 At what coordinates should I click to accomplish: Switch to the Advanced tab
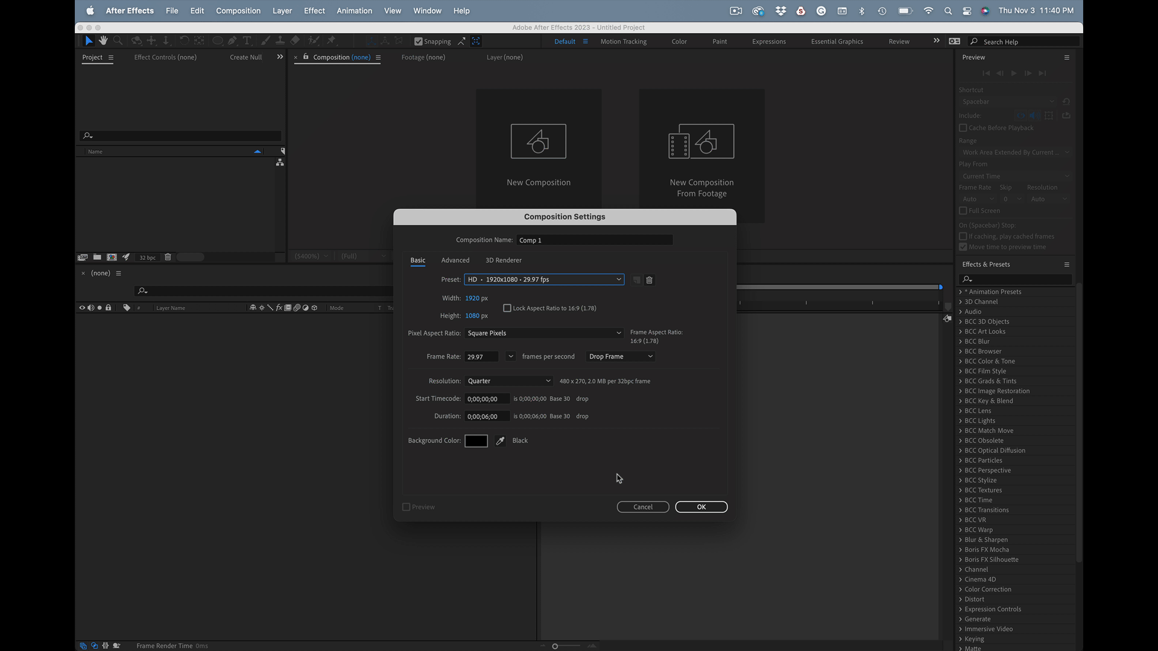pos(455,260)
